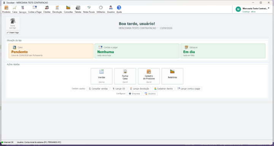274x146 pixels.
Task: Open the Cadastro de Produtos tile
Action: [149, 76]
